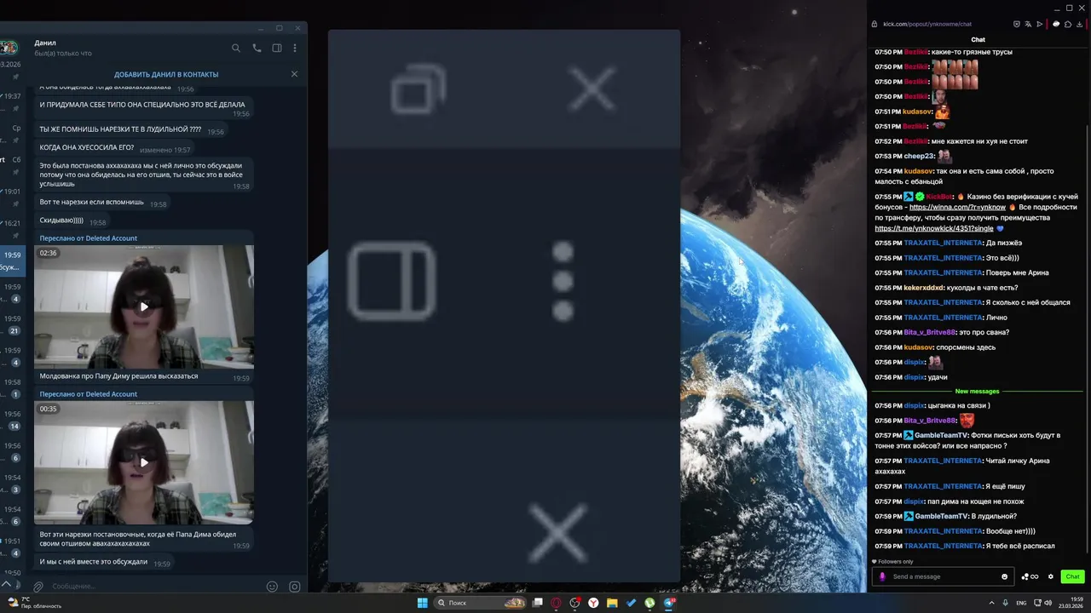Select chat list item with badge 21
Image resolution: width=1091 pixels, height=613 pixels.
[x=12, y=325]
